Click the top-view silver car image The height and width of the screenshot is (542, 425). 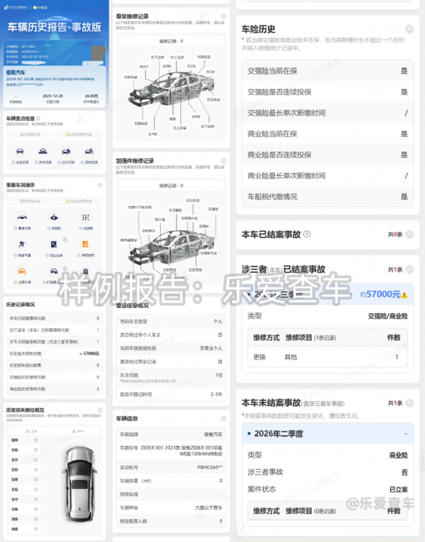80,484
